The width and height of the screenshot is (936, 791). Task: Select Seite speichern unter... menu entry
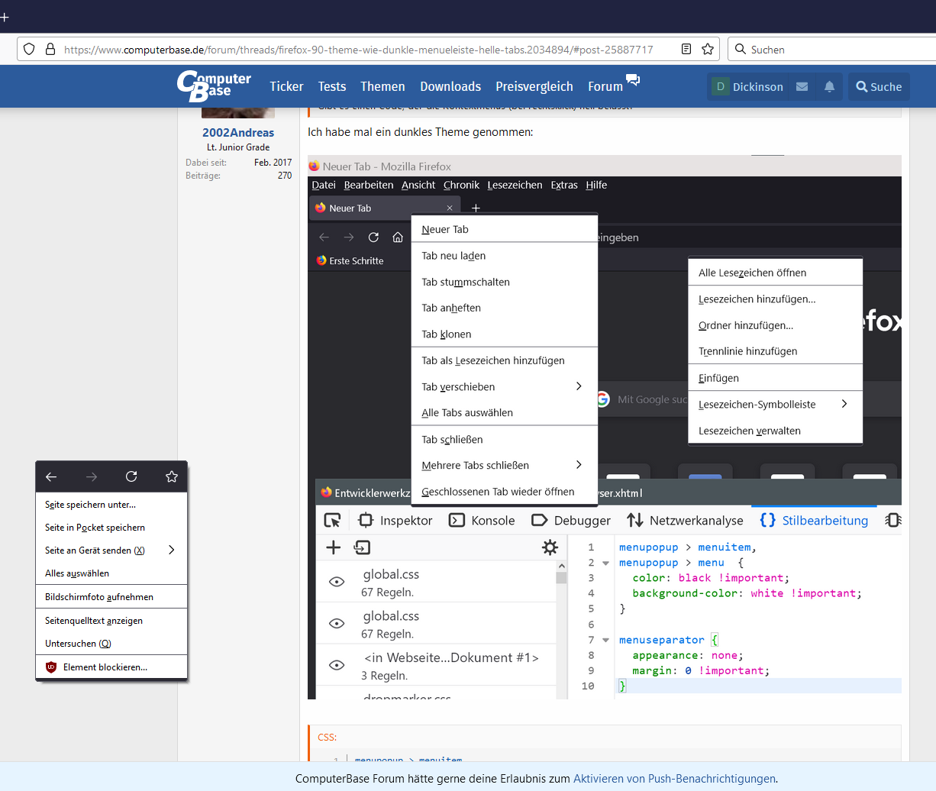[x=111, y=505]
